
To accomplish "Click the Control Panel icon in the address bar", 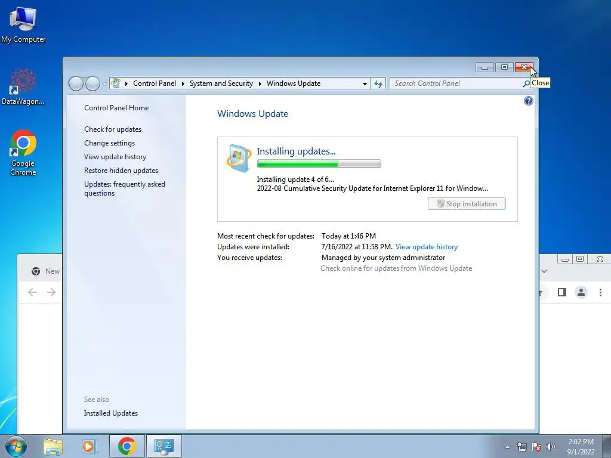I will click(116, 83).
